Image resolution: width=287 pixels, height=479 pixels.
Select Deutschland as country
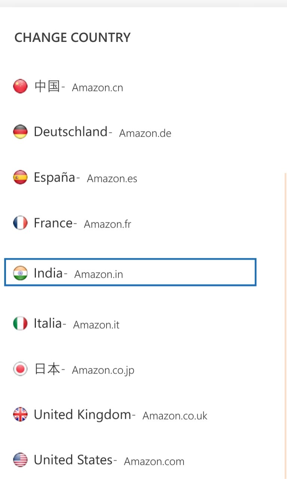click(71, 132)
